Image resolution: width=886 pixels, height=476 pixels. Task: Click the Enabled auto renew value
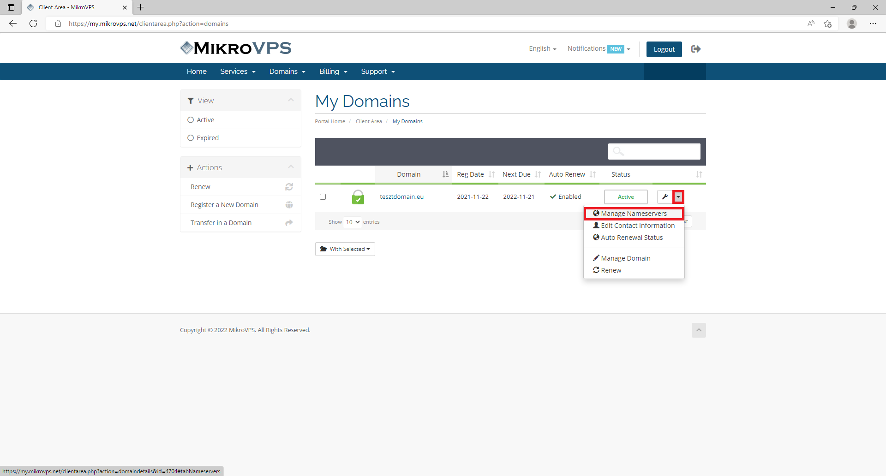566,196
